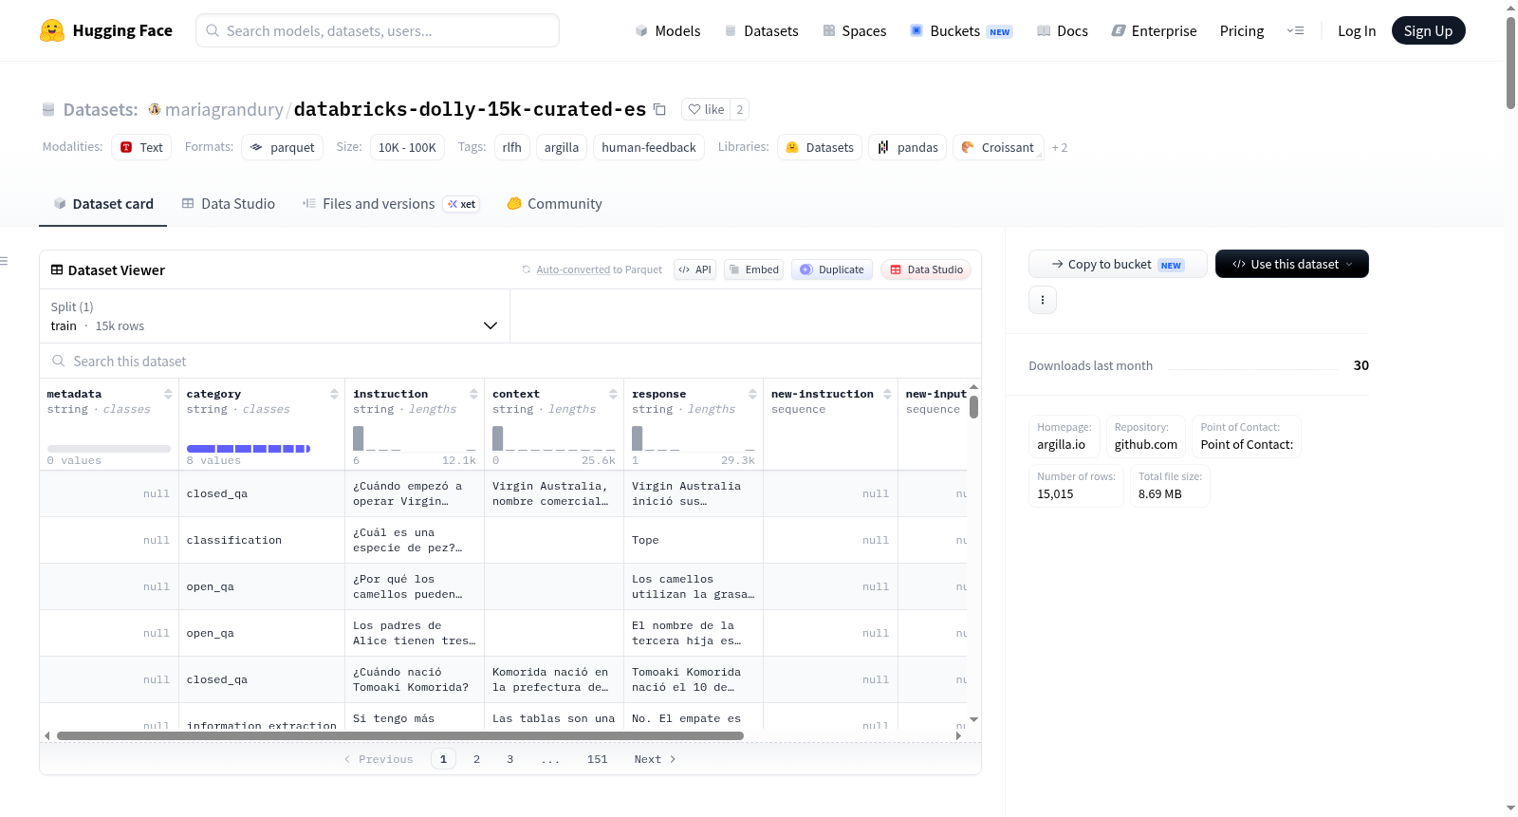Select the rlfh tag
Screen dimensions: 1518x817
511,147
